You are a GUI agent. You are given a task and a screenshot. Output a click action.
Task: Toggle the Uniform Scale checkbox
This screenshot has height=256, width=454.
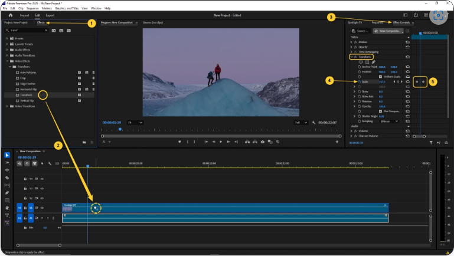tap(380, 77)
